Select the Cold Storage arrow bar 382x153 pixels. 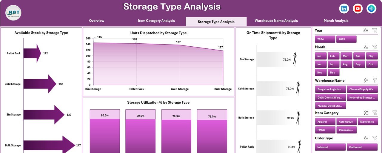(x=40, y=84)
